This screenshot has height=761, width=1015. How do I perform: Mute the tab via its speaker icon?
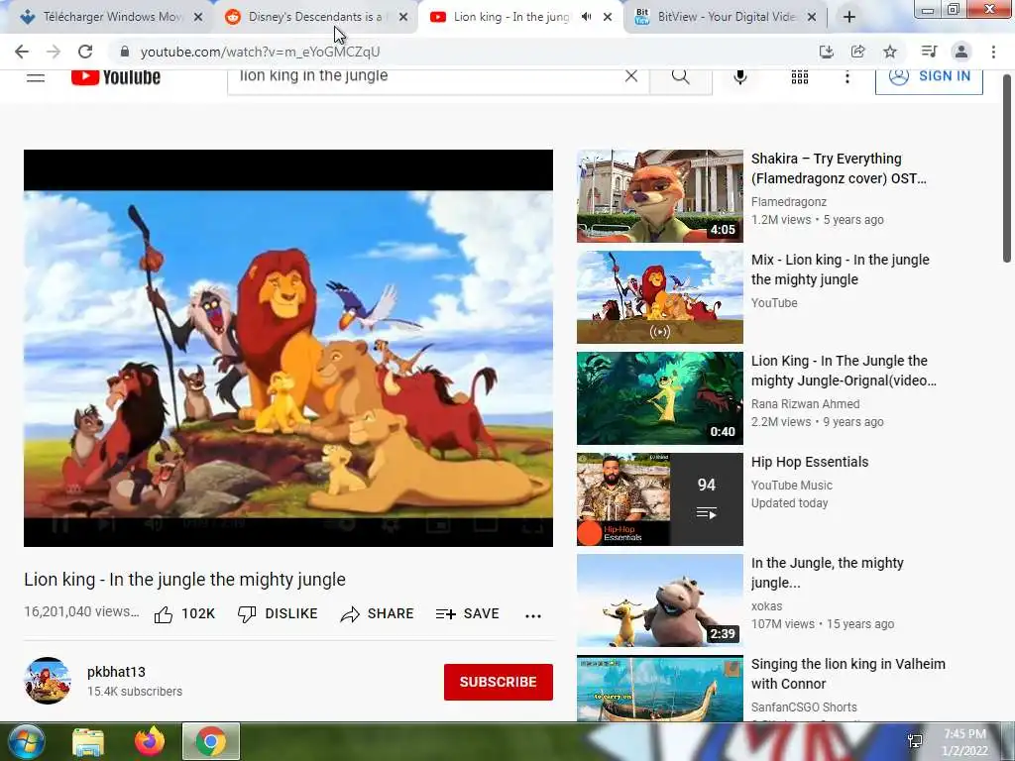[x=586, y=17]
